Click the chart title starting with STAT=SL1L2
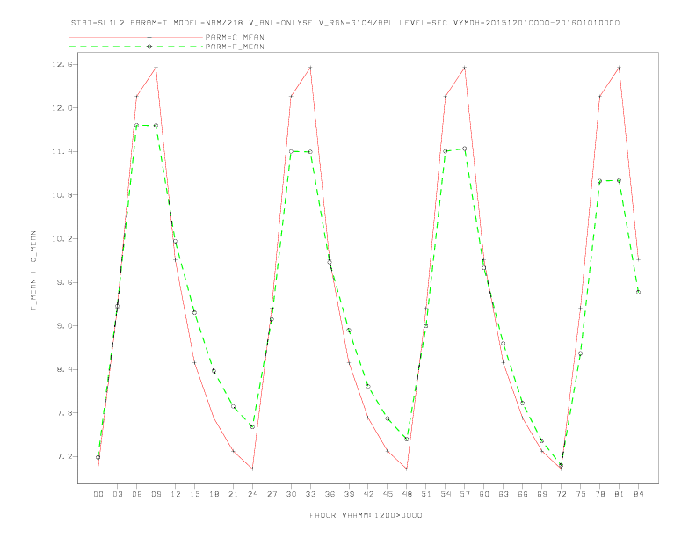 [x=345, y=23]
